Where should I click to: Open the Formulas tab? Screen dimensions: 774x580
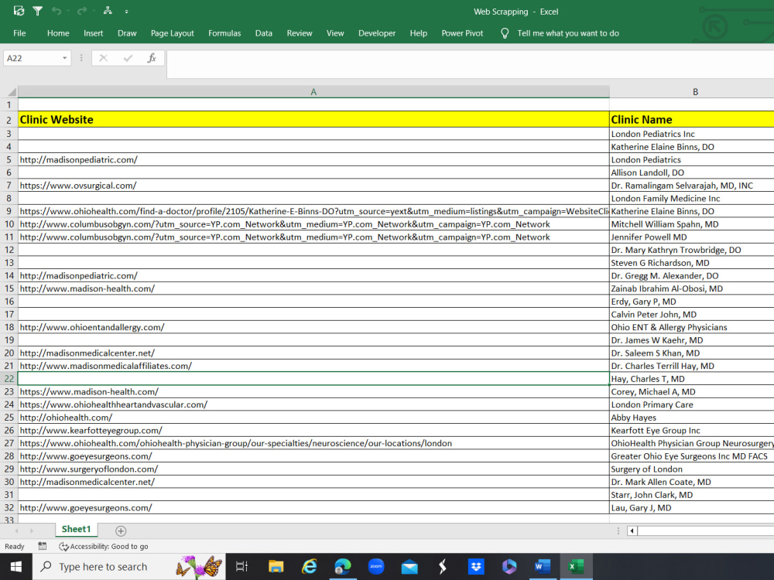tap(224, 33)
